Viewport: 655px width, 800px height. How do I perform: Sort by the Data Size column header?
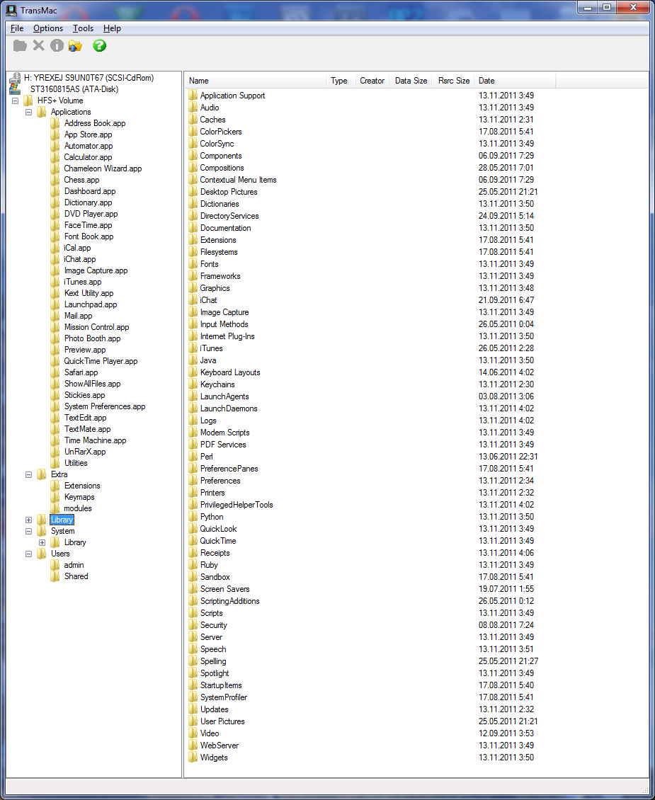(411, 81)
